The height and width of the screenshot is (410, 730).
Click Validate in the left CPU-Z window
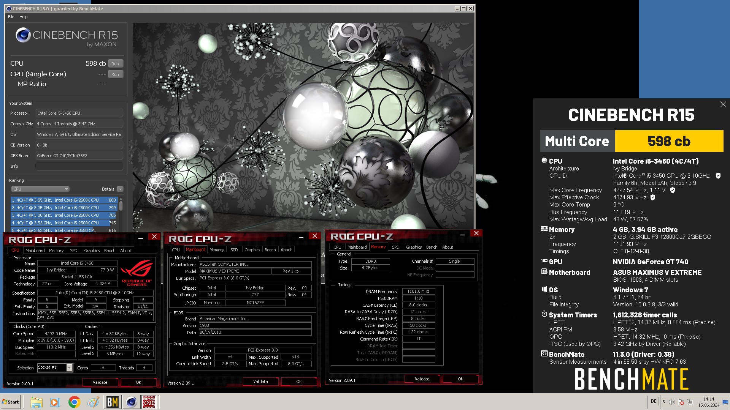point(100,382)
